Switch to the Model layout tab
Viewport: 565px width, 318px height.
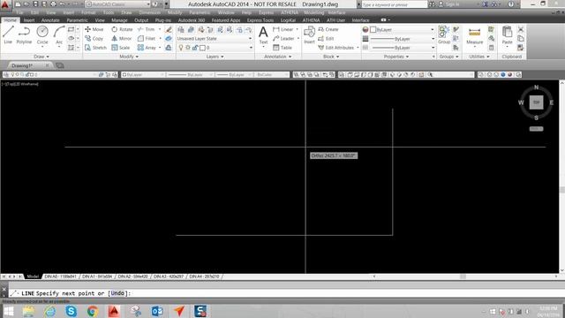point(33,276)
